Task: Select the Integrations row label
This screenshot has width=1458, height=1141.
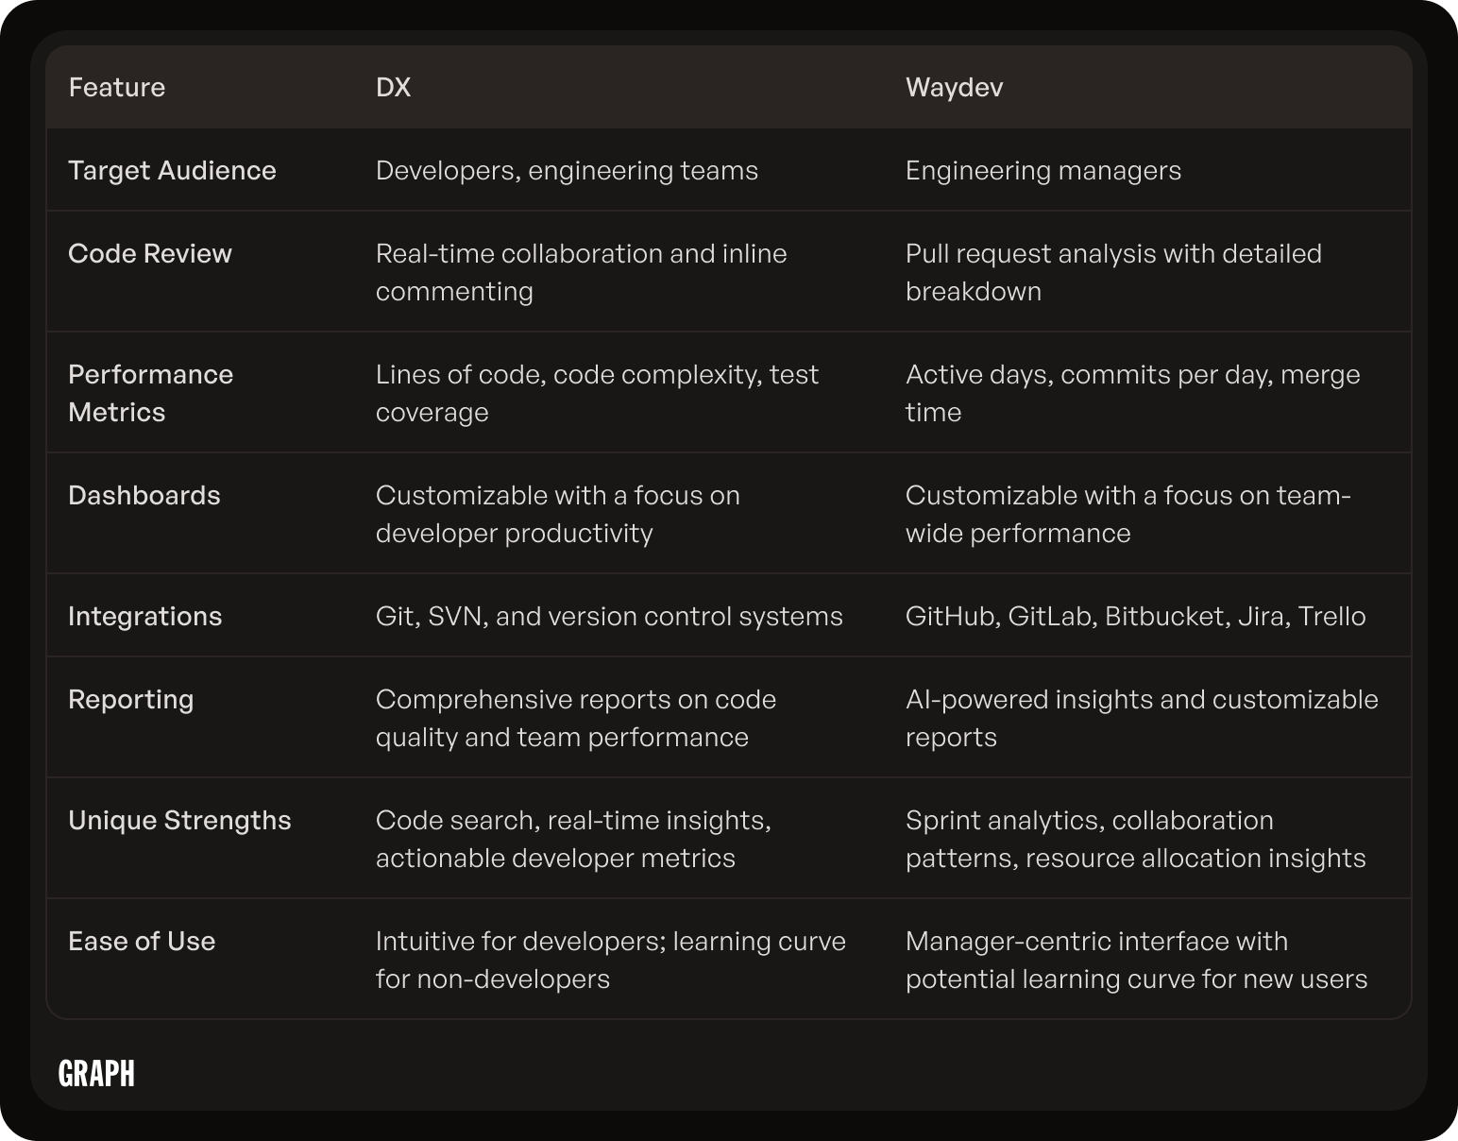Action: click(x=145, y=616)
